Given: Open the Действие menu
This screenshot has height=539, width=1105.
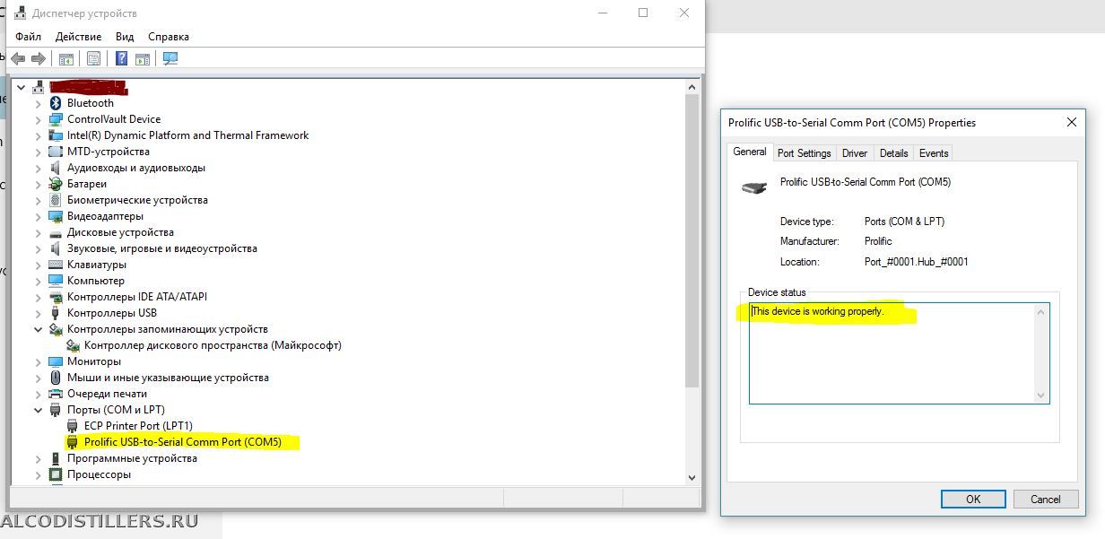Looking at the screenshot, I should [x=78, y=37].
